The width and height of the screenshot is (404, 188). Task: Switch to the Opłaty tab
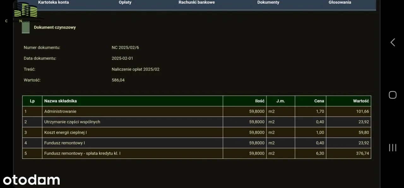coord(125,3)
